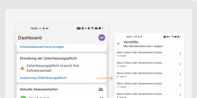
Task: Select the 6. August violation entry
Action: click(x=149, y=75)
